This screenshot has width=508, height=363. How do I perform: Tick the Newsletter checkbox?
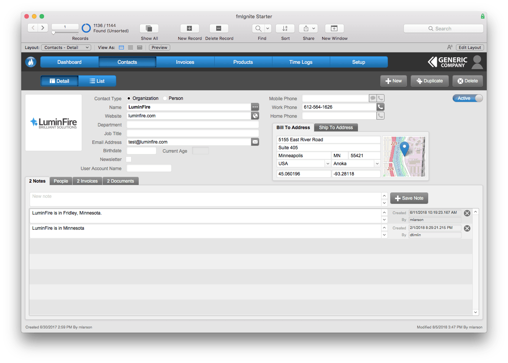[x=129, y=159]
